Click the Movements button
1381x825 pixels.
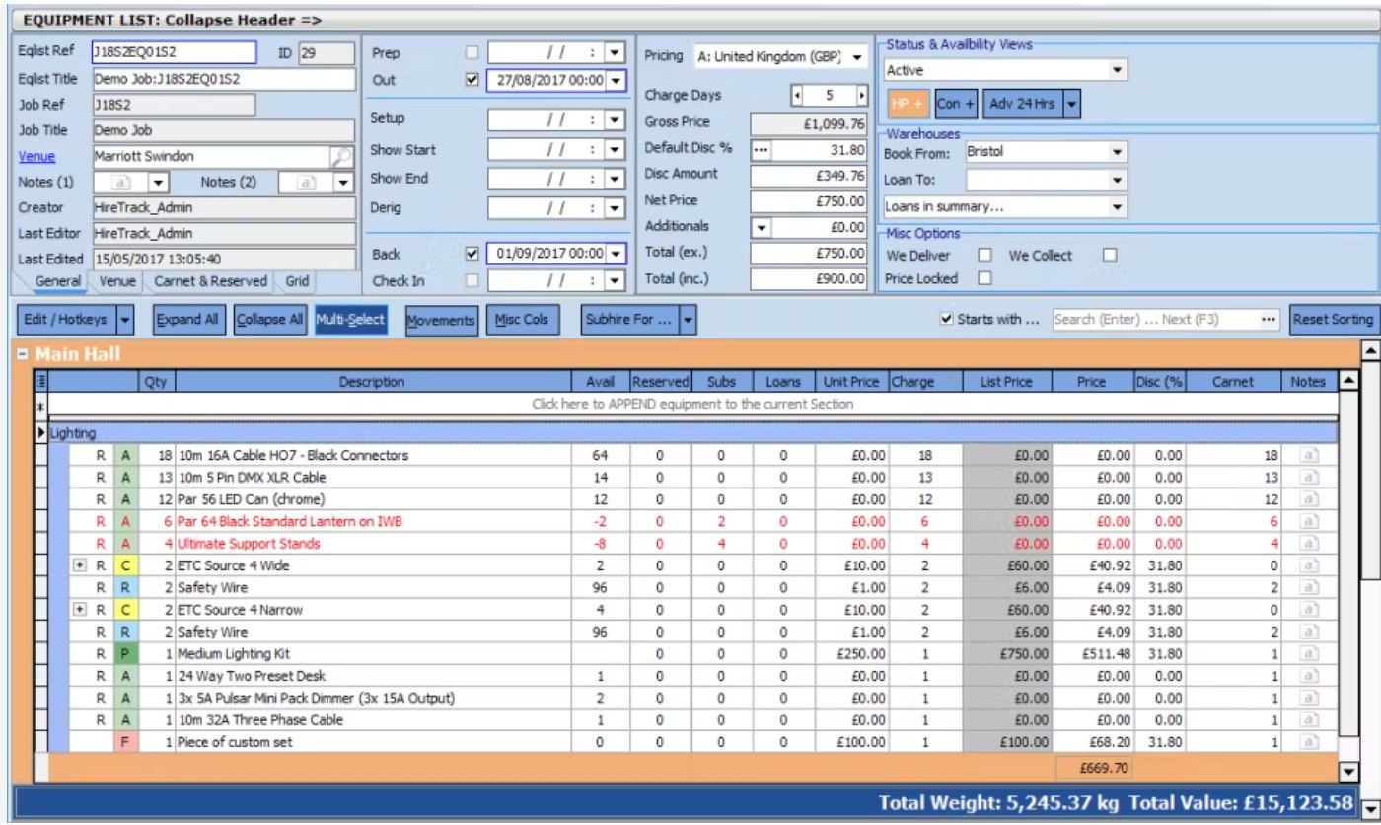(442, 320)
